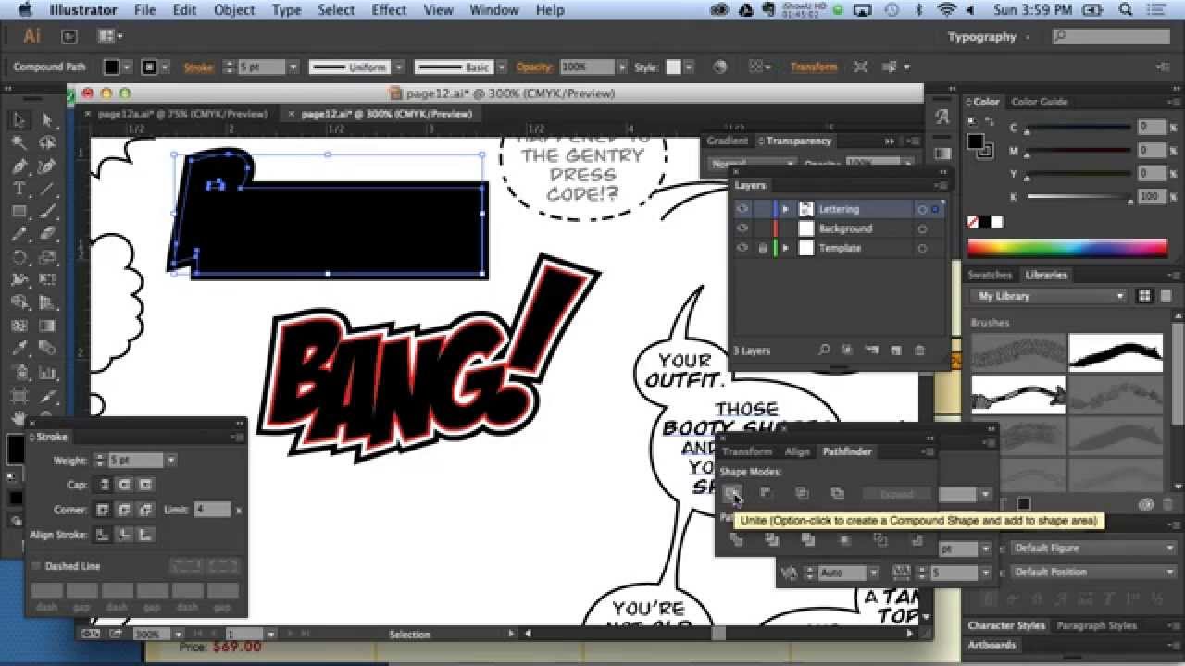Click the Exclude shape mode button
The height and width of the screenshot is (666, 1185).
[837, 494]
